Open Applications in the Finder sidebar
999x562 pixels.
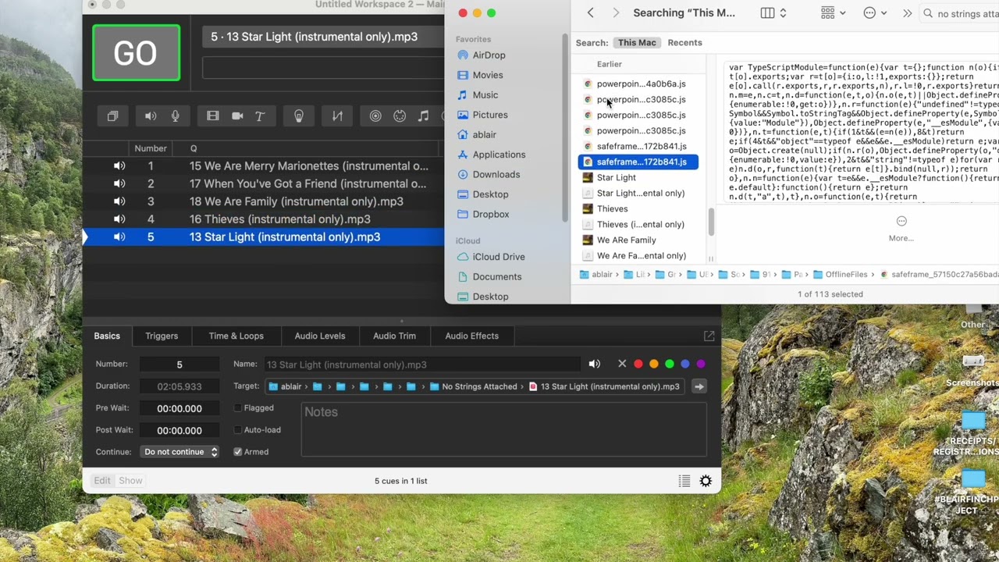click(x=492, y=155)
